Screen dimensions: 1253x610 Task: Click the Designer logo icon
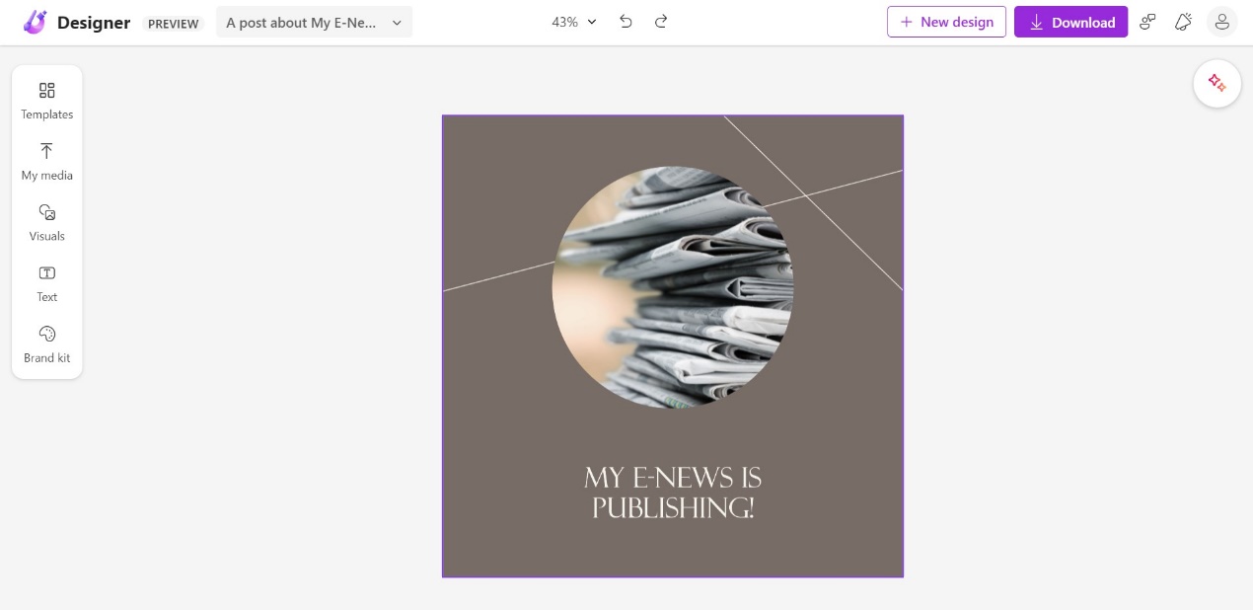tap(36, 22)
